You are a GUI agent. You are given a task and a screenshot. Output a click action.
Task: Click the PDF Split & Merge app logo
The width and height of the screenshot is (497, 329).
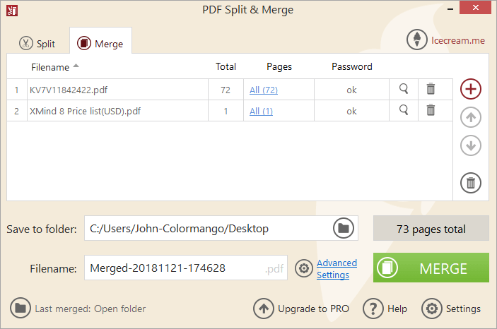12,11
